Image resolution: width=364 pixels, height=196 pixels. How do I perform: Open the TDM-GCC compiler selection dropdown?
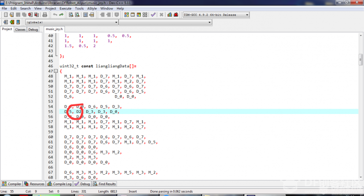(x=216, y=15)
